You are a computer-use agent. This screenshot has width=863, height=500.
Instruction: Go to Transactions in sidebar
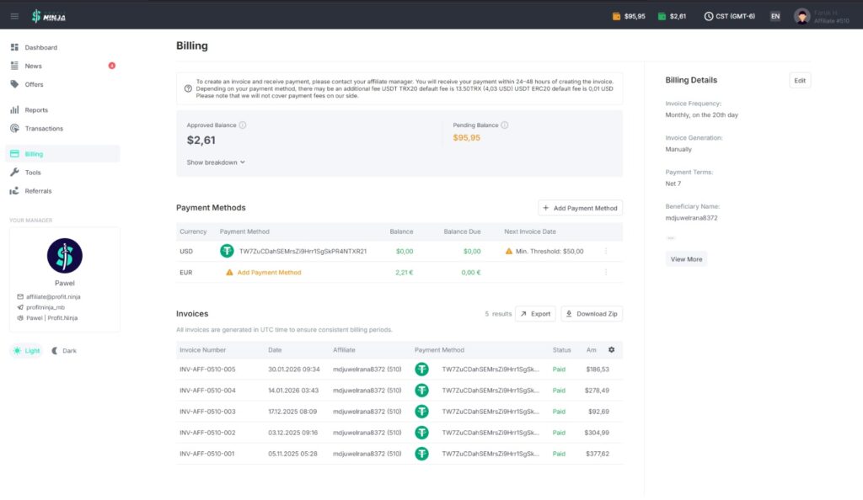pos(43,129)
